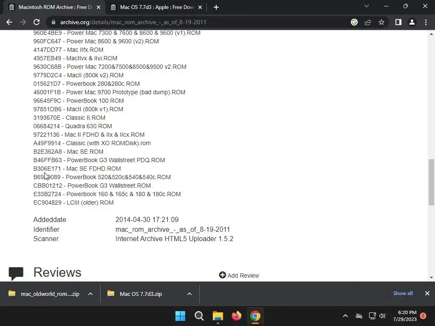Switch to the Macintosh ROM Archive tab
Viewport: 435px width, 326px height.
click(54, 7)
